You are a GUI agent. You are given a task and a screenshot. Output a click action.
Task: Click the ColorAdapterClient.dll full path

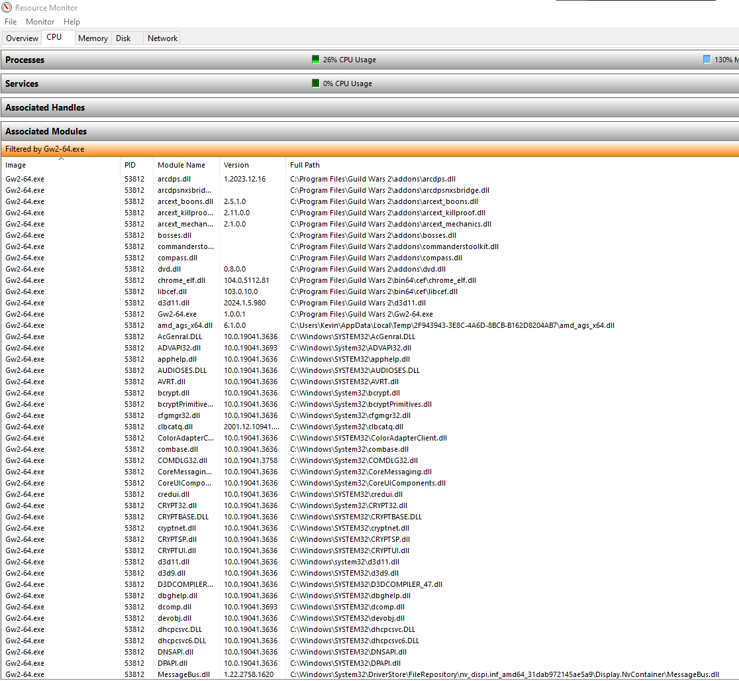(369, 439)
